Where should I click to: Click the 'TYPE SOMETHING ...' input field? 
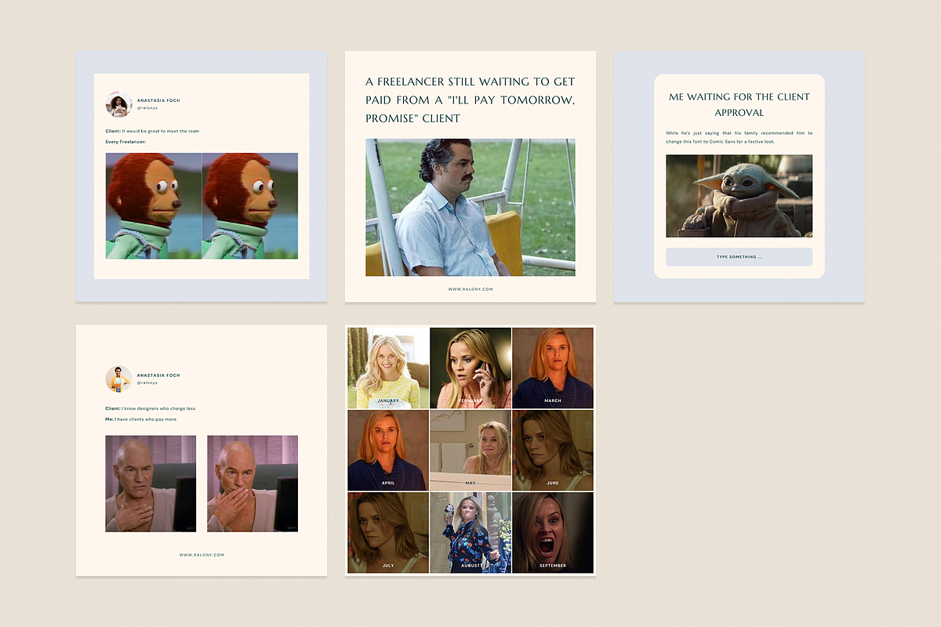click(739, 257)
